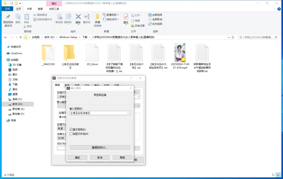283x179 pixels.
Task: Select 3D 对象 in the navigation pane
Action: click(x=15, y=65)
